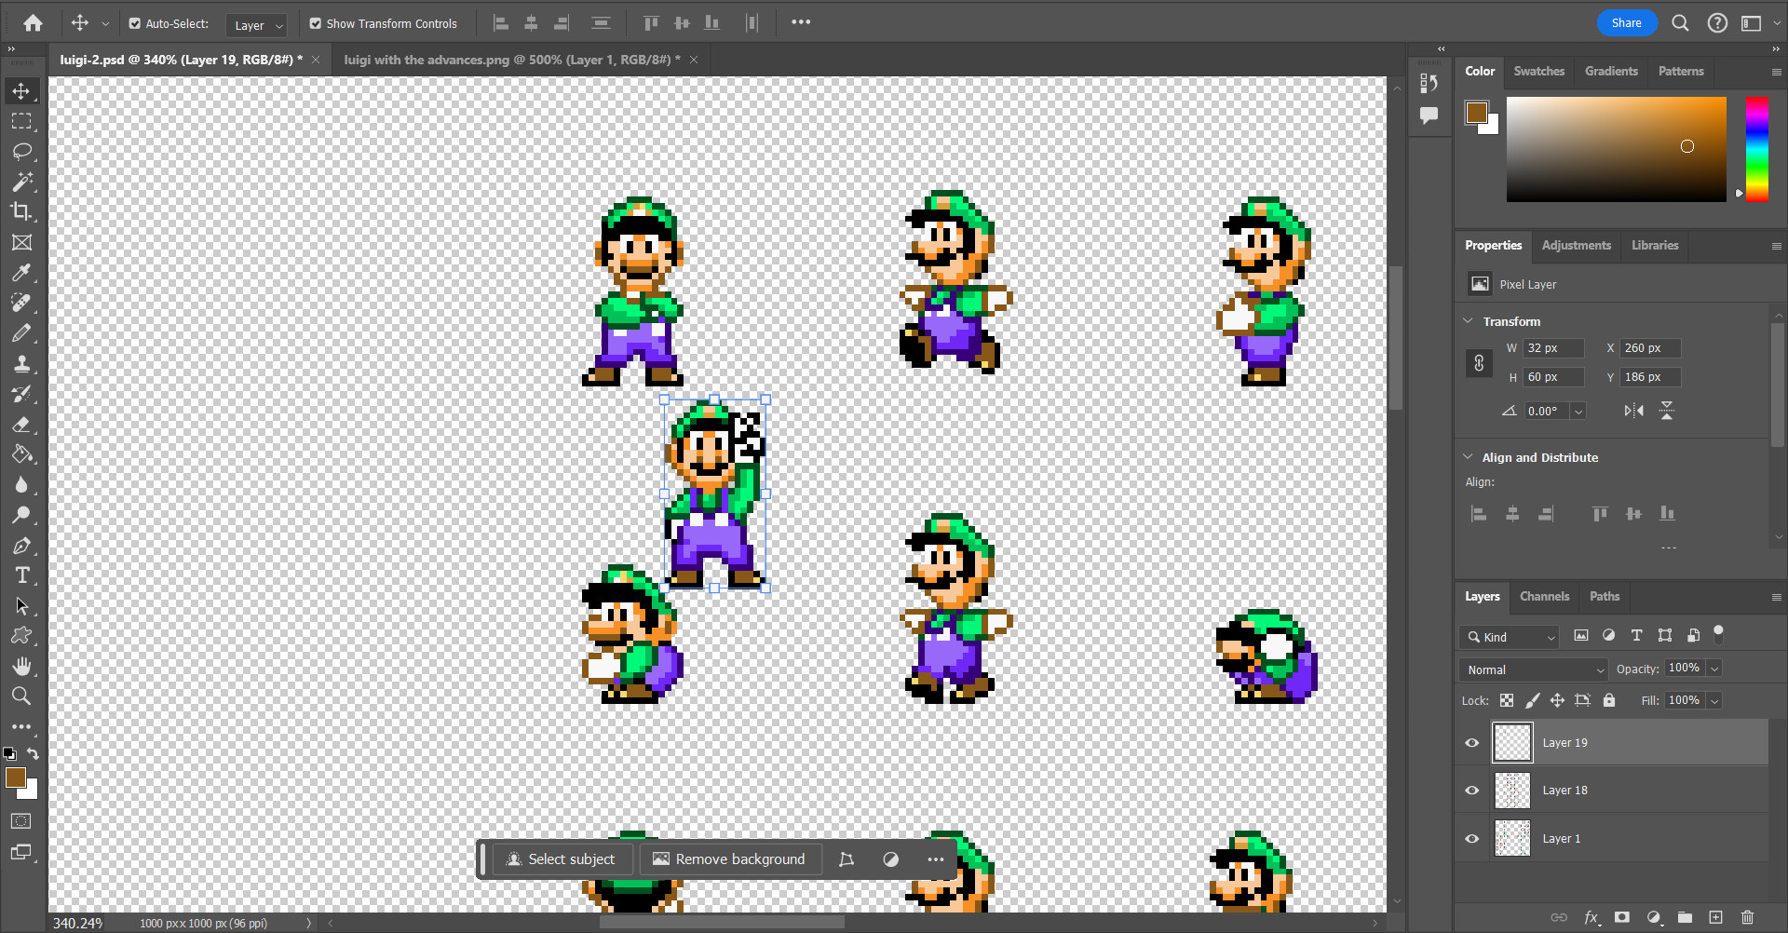Pick the Type tool
This screenshot has width=1788, height=933.
[22, 575]
